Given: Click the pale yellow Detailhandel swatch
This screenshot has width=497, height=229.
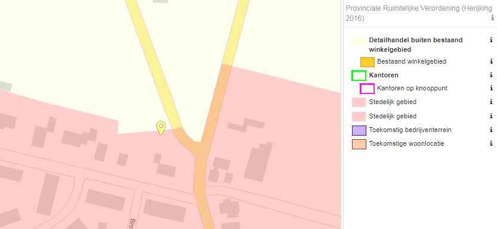Looking at the screenshot, I should (x=359, y=40).
